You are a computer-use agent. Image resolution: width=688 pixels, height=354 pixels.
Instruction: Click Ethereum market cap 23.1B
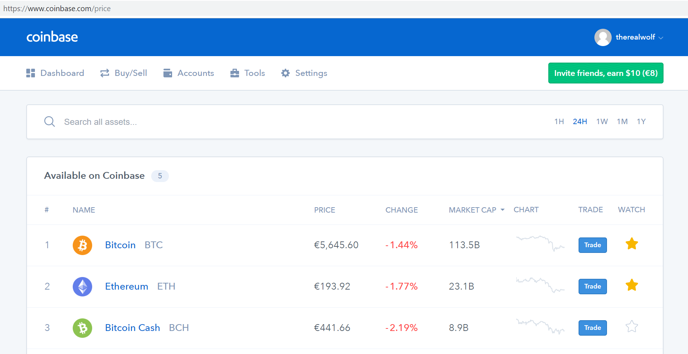(462, 286)
